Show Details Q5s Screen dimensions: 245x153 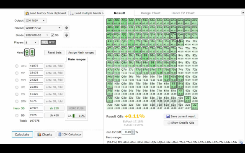[181, 123]
